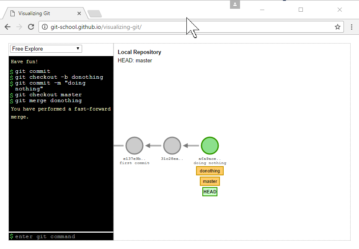This screenshot has height=249, width=359.
Task: Open a new browser tab
Action: pos(95,14)
